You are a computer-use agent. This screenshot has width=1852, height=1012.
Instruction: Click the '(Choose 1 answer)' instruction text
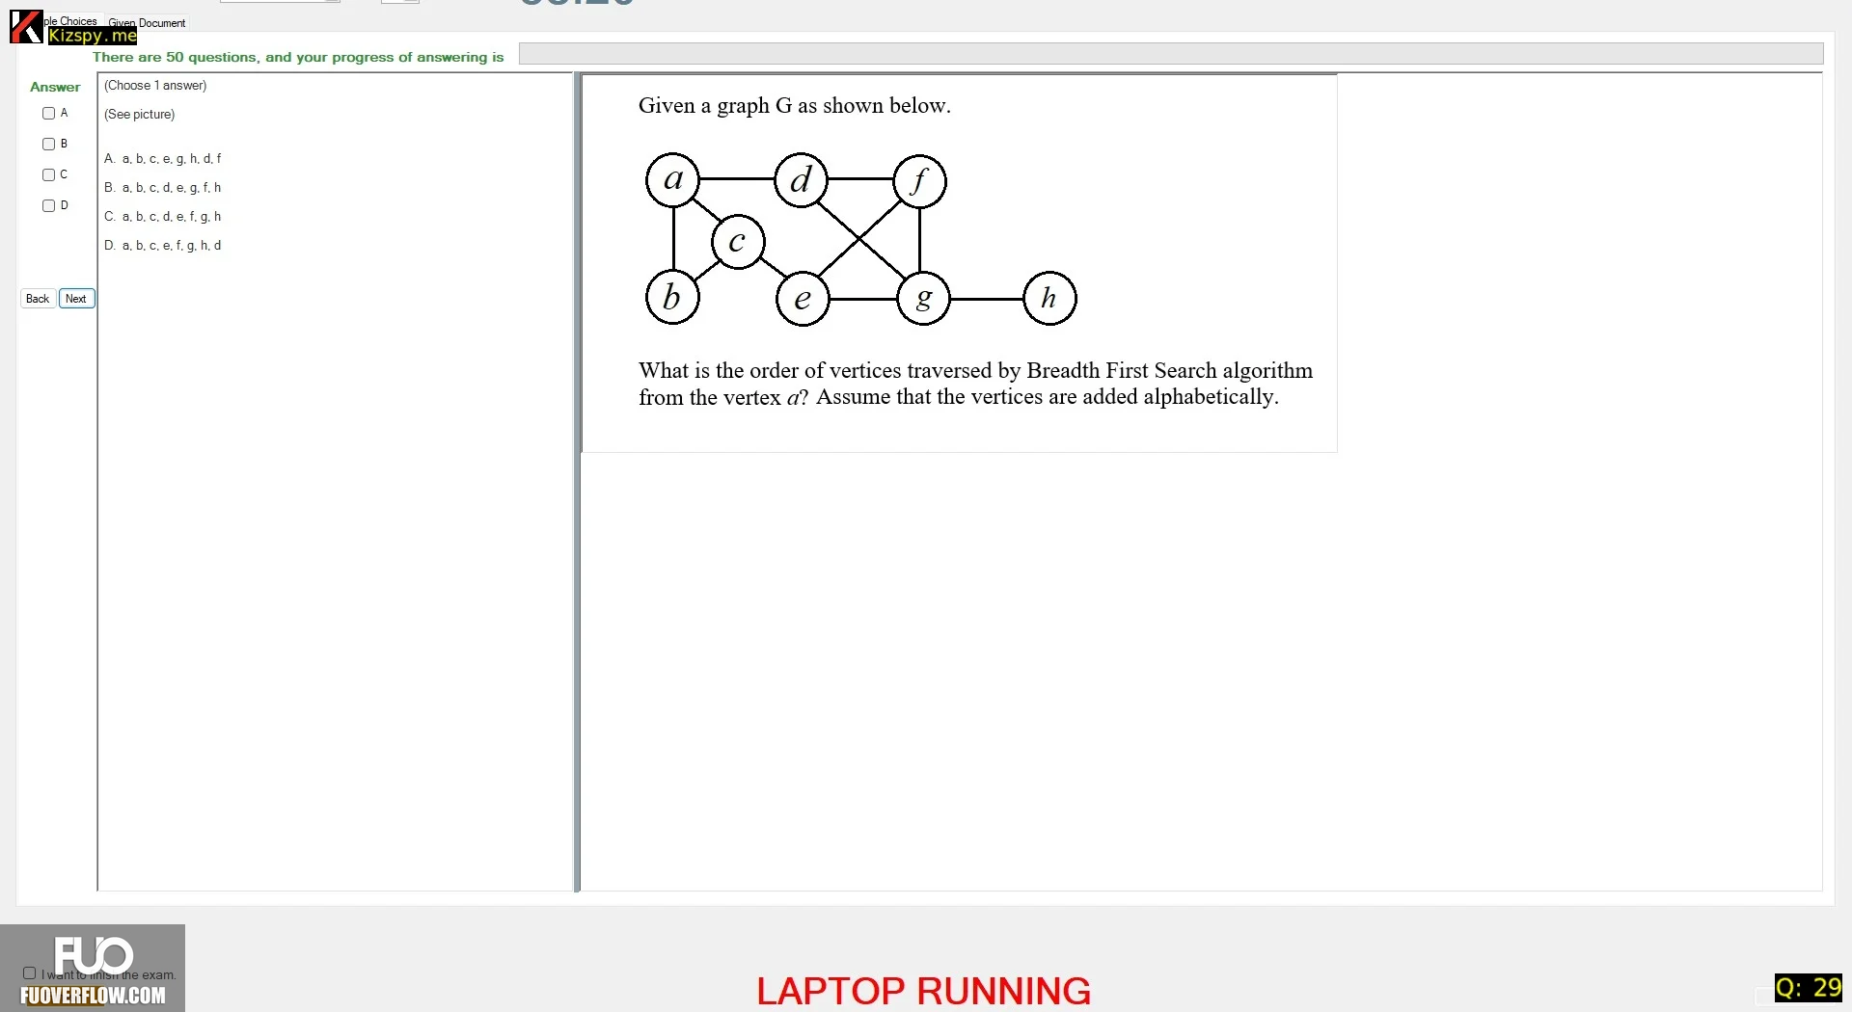[x=155, y=86]
